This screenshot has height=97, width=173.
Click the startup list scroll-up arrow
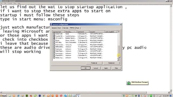point(118,32)
